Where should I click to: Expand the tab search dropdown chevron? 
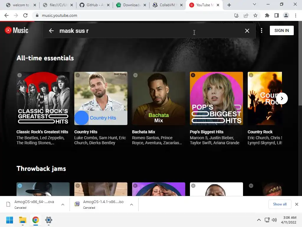(x=255, y=4)
